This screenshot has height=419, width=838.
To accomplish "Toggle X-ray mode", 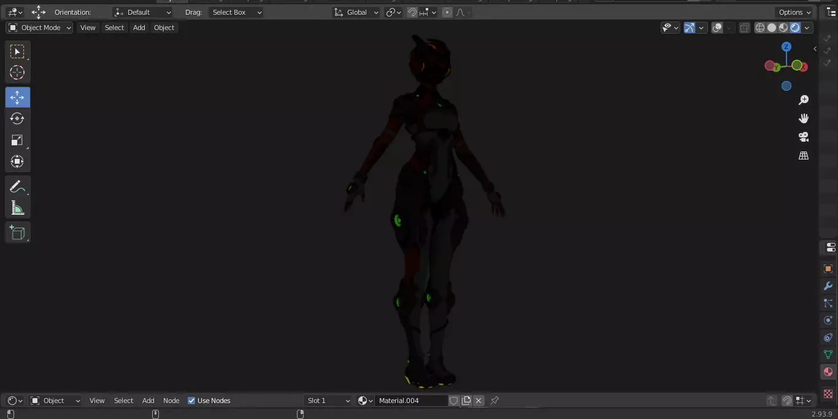I will click(x=744, y=28).
